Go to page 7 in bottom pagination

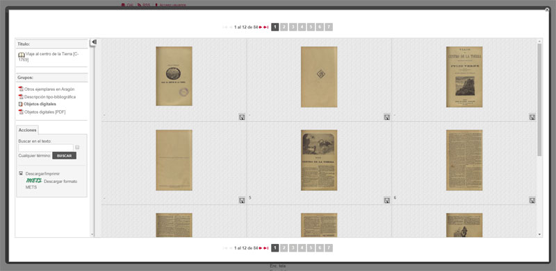click(329, 248)
